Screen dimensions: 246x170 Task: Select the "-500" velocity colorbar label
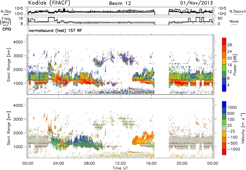[x=232, y=143]
